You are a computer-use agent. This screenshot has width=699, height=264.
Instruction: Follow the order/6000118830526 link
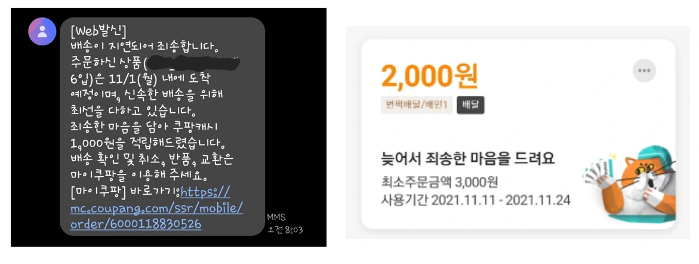(136, 223)
